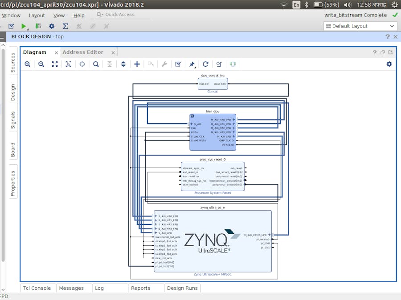Click the Regenerate Layout refresh icon
Image resolution: width=401 pixels, height=300 pixels.
tap(205, 64)
